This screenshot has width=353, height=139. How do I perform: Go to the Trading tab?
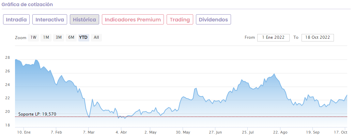coord(180,19)
